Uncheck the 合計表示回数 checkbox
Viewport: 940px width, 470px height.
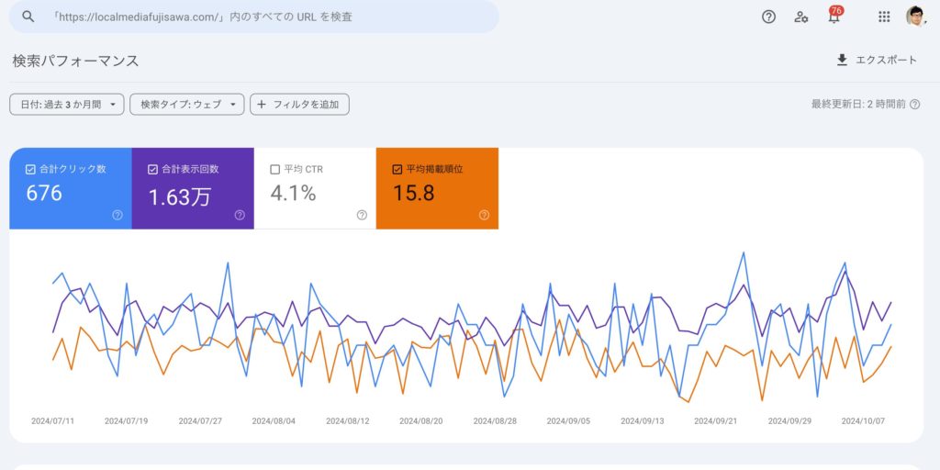152,169
